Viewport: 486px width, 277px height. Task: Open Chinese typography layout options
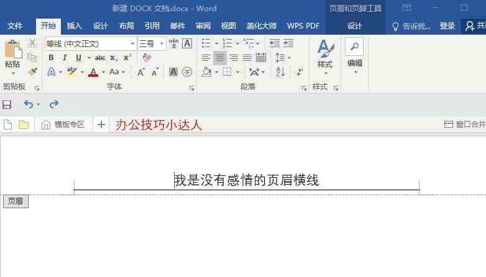coord(257,72)
